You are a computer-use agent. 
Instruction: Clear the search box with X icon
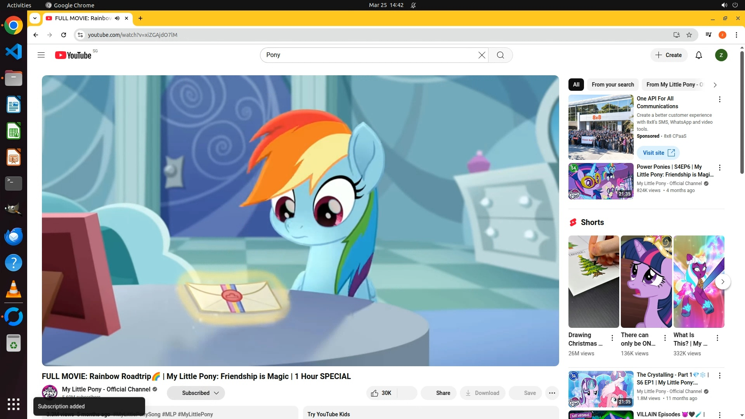482,55
